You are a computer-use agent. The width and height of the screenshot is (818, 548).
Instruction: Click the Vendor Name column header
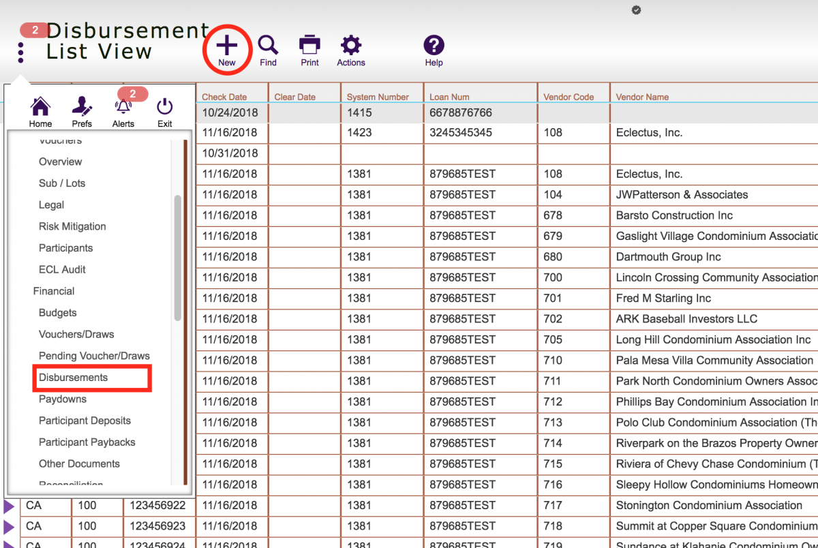[642, 96]
